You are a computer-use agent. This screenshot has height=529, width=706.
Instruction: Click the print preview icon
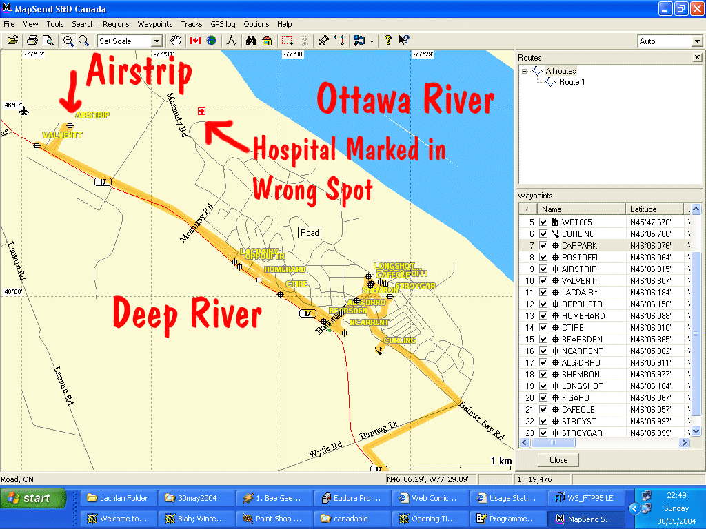pyautogui.click(x=48, y=41)
